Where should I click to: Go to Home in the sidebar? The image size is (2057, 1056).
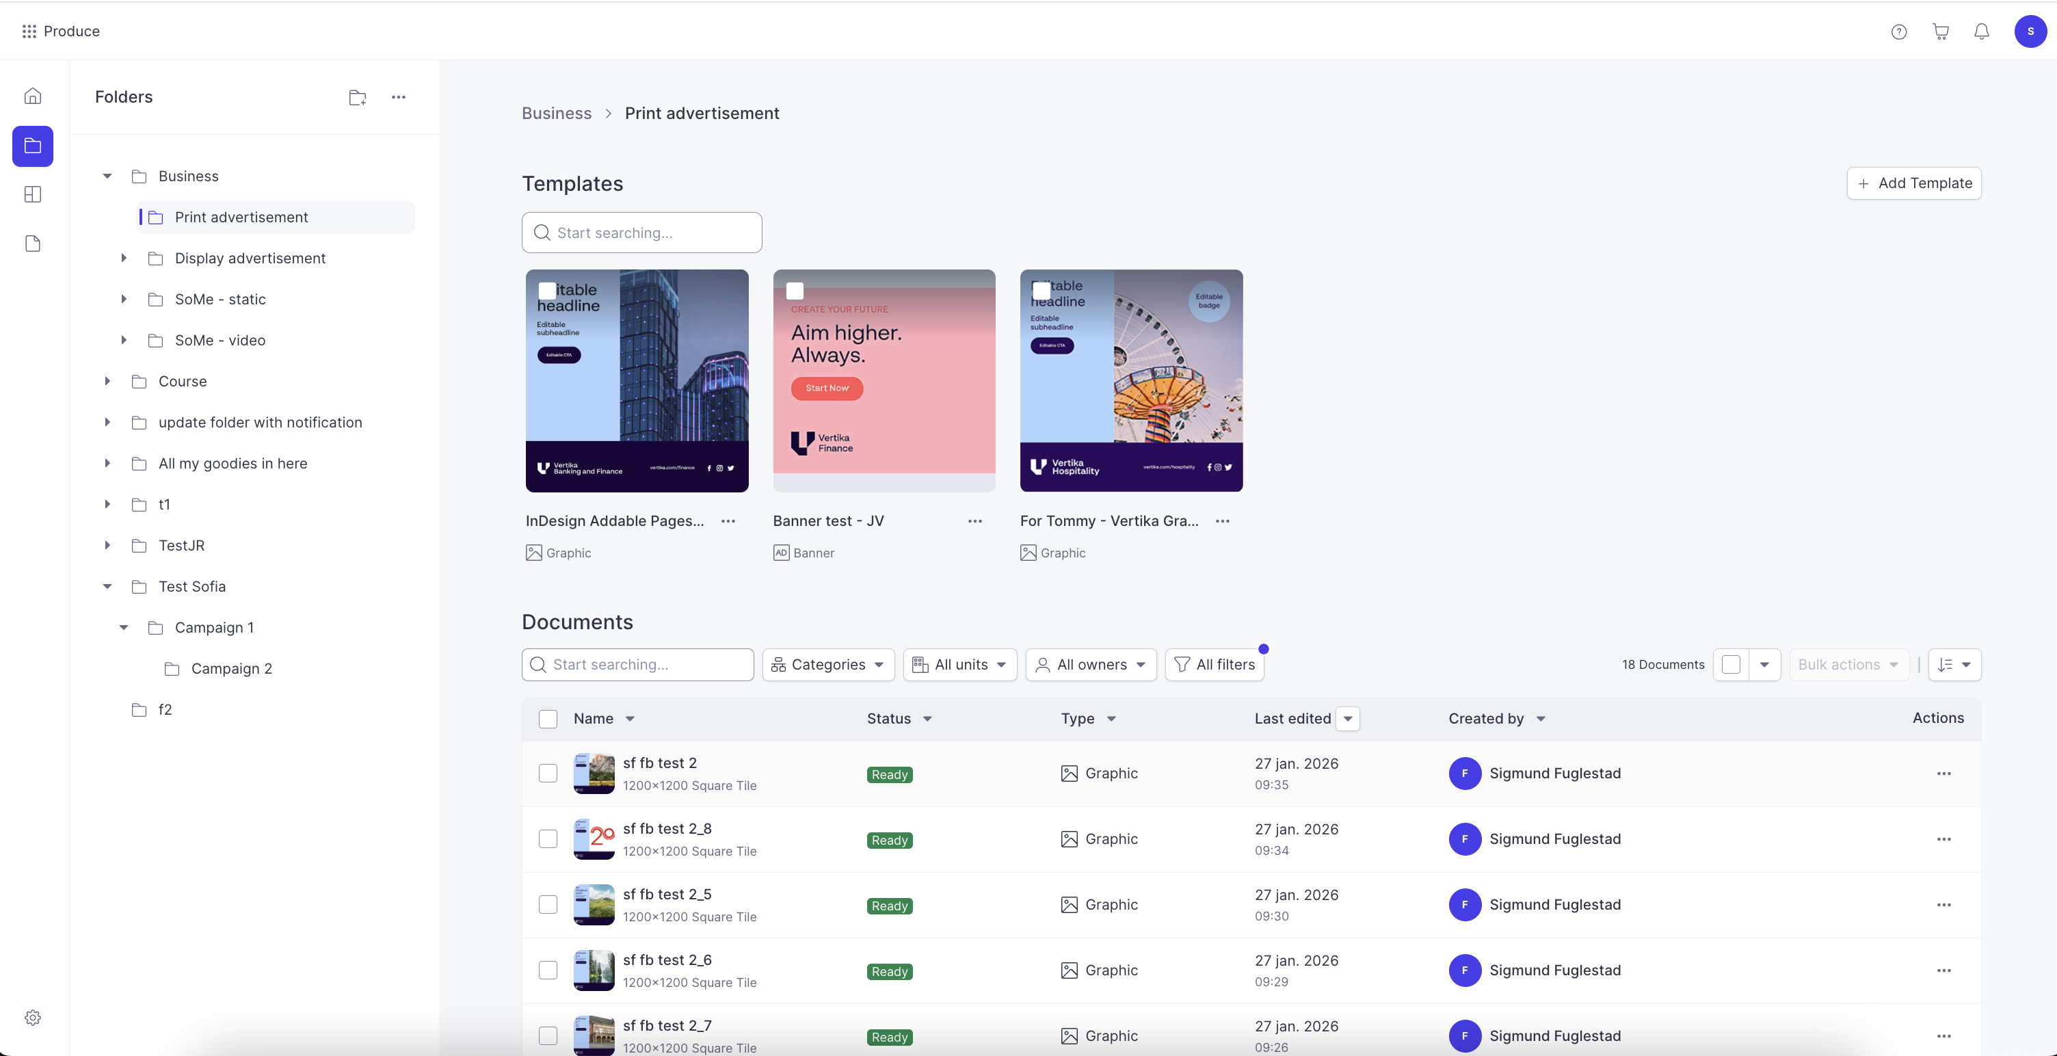click(33, 96)
